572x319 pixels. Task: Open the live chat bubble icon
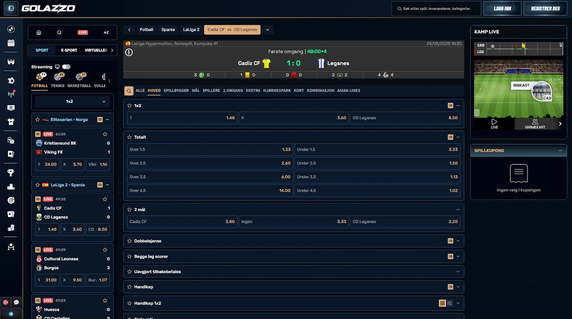click(16, 302)
